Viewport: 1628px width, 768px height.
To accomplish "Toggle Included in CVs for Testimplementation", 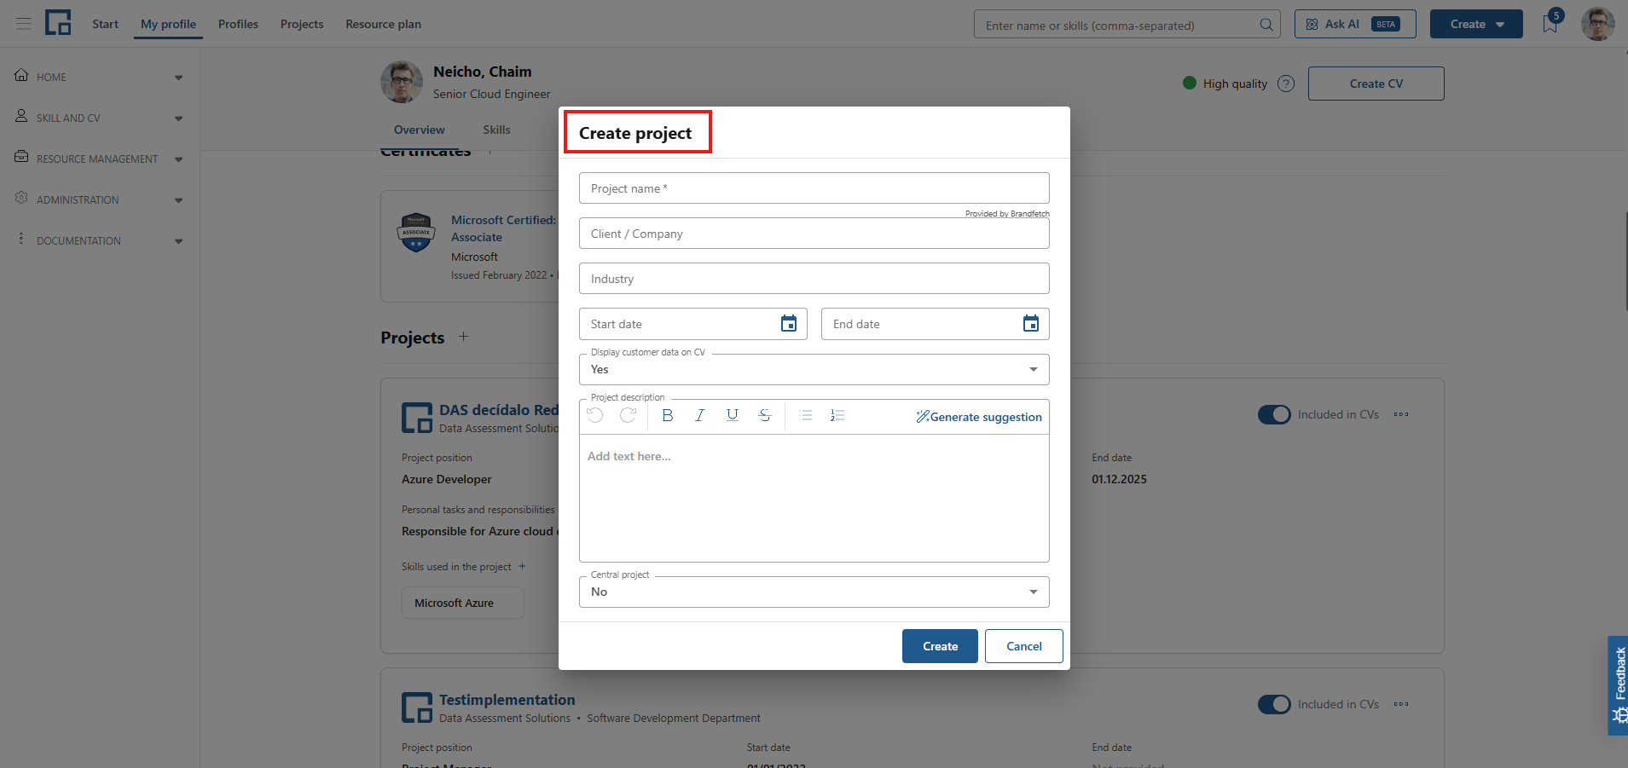I will 1274,704.
